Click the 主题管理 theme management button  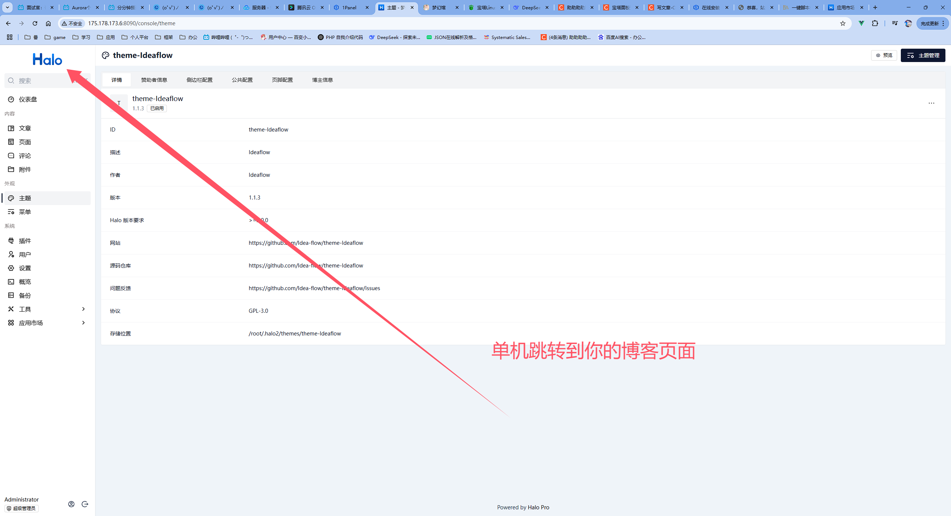coord(923,55)
